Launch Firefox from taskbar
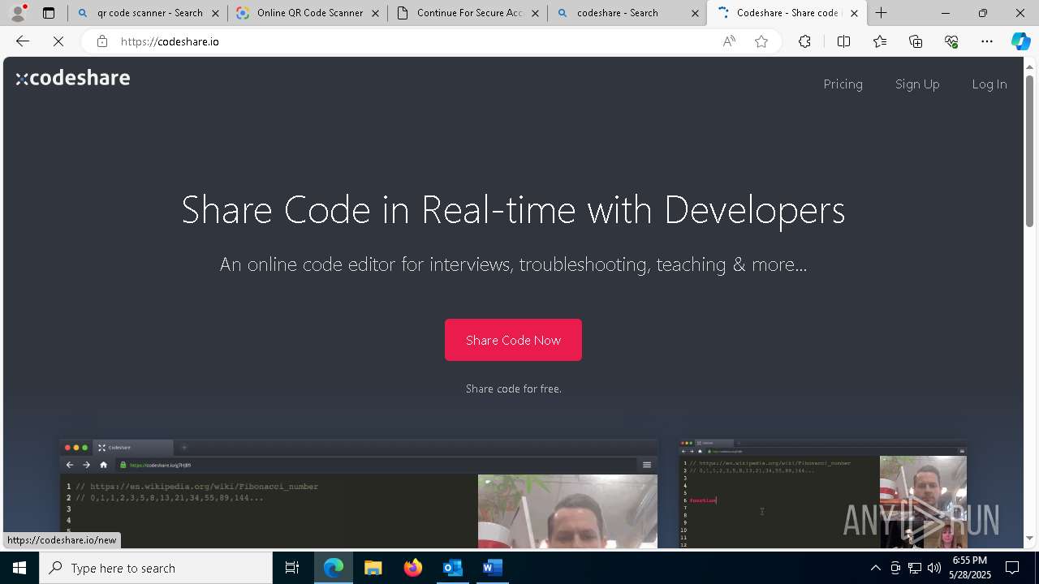Viewport: 1039px width, 584px height. pos(412,568)
